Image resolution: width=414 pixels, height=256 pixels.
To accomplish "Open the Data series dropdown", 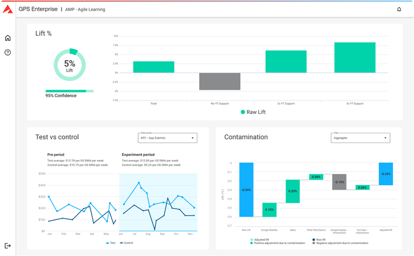I will tap(167, 138).
